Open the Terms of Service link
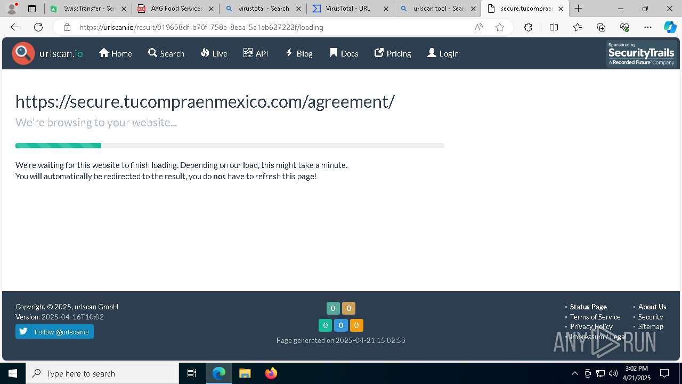The width and height of the screenshot is (682, 384). [595, 317]
